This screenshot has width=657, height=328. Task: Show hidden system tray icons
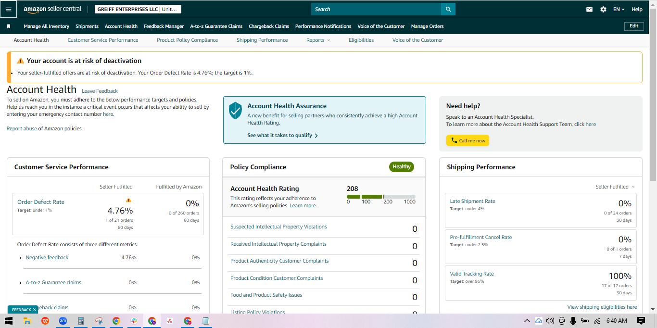pos(527,321)
